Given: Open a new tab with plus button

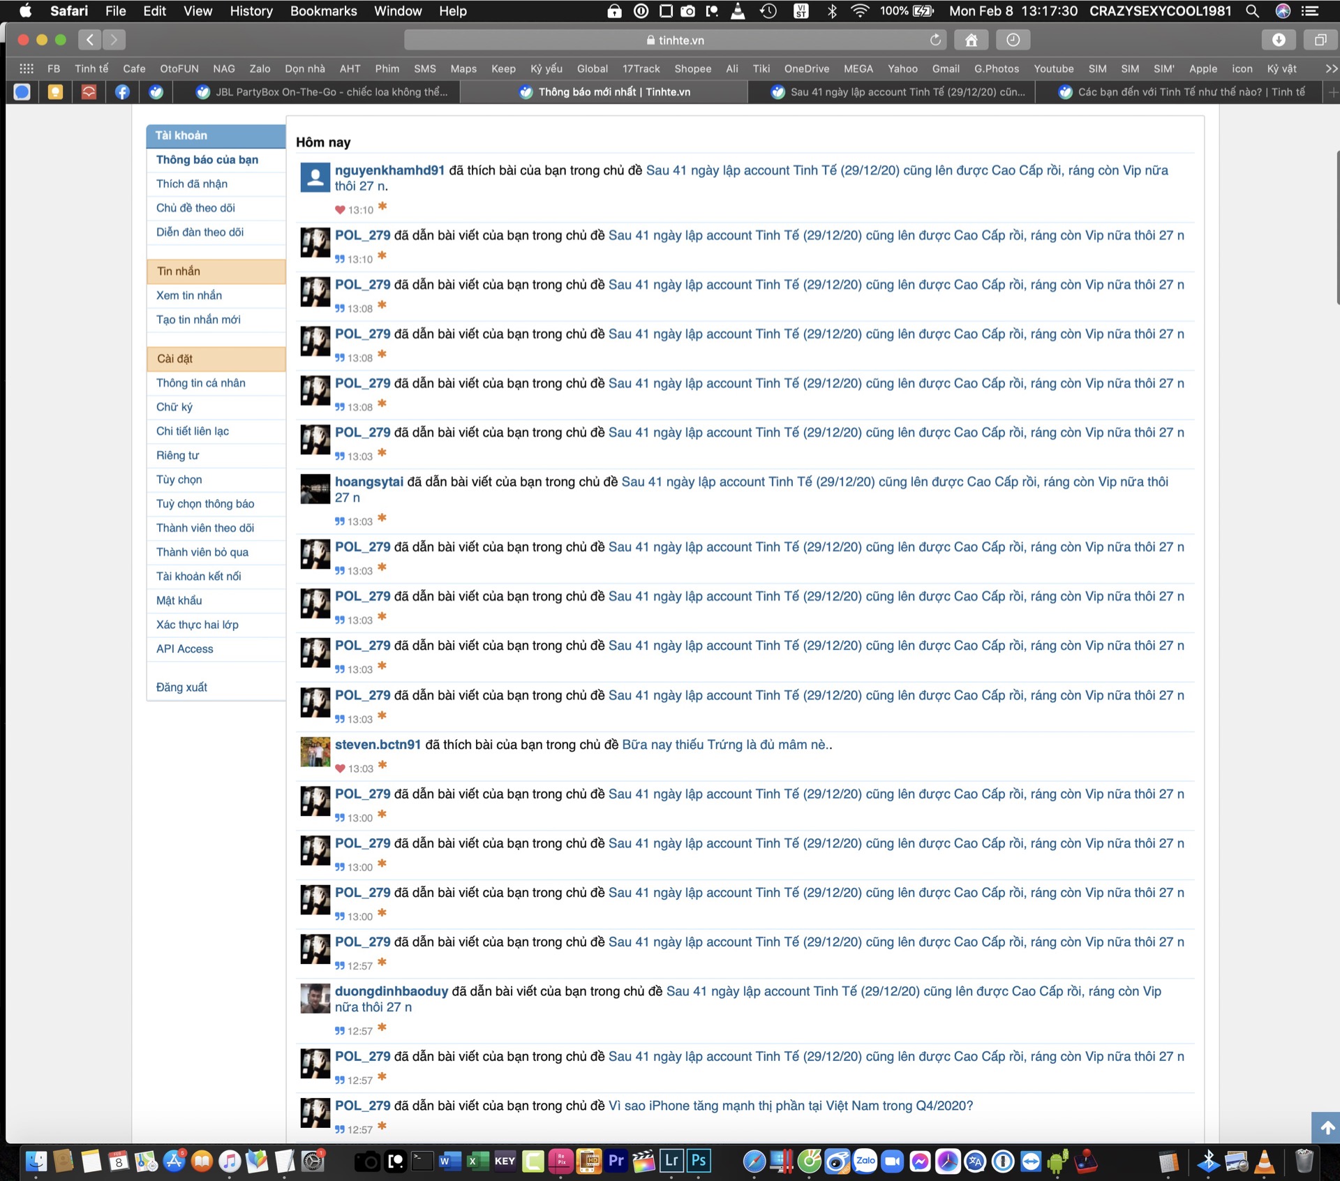Looking at the screenshot, I should [x=1332, y=92].
